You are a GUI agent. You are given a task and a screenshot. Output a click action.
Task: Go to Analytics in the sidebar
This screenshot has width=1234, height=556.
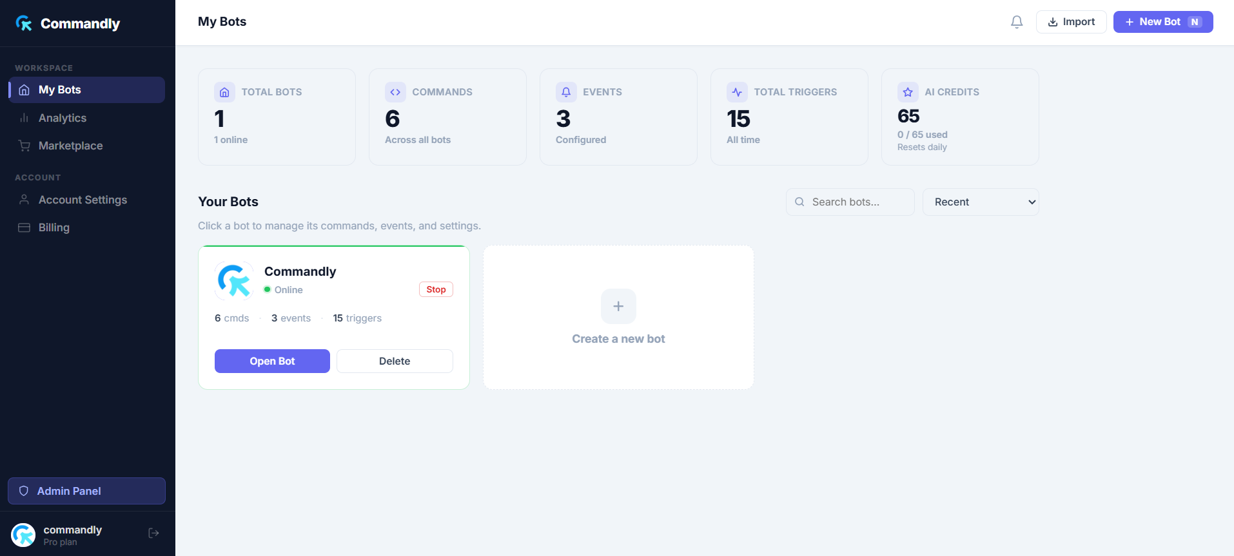(x=86, y=118)
